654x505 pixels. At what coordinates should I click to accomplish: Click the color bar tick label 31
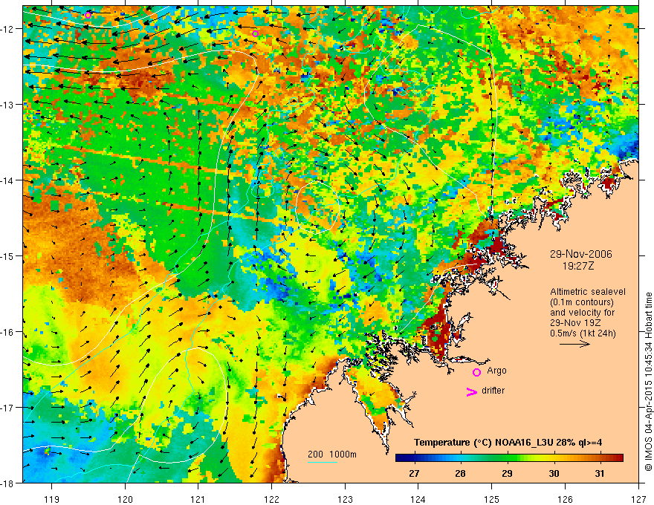pos(599,474)
